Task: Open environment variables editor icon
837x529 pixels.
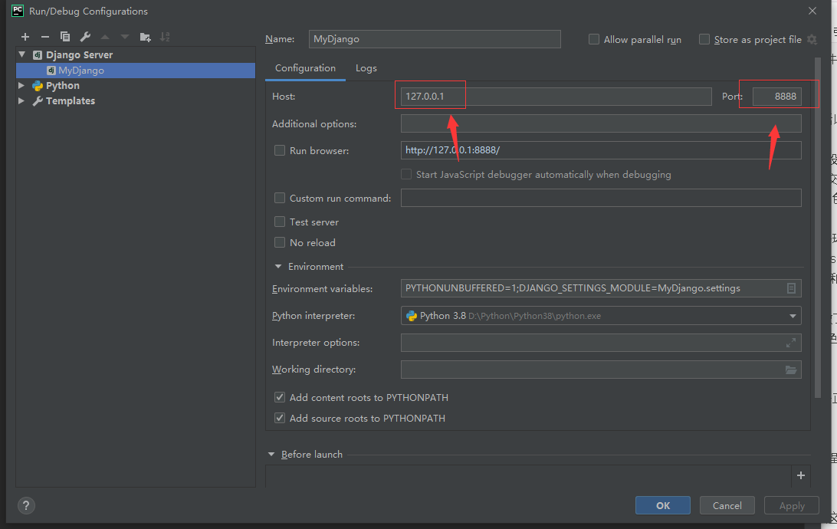Action: 791,288
